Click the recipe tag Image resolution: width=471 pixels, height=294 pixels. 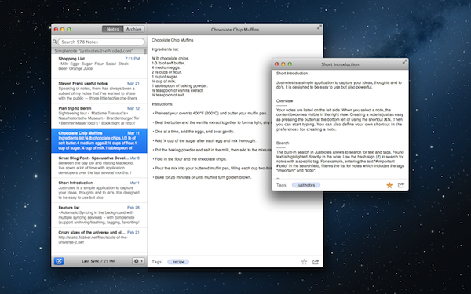click(178, 262)
